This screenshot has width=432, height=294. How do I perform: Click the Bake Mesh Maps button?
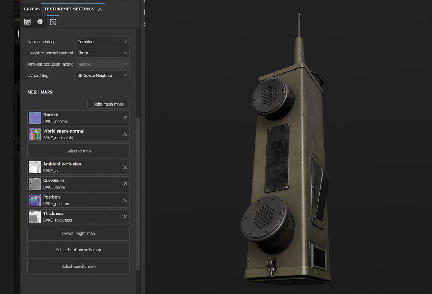[x=108, y=104]
